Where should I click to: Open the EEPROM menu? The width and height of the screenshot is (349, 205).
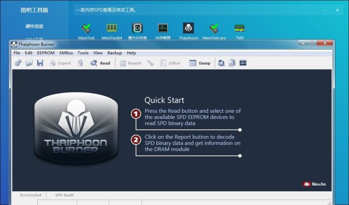coord(46,53)
